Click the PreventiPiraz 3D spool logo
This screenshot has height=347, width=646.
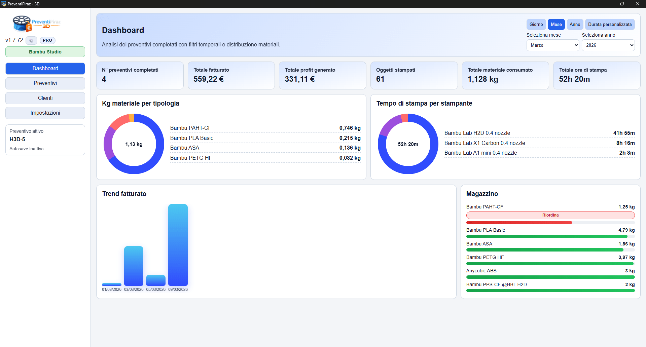click(x=22, y=24)
